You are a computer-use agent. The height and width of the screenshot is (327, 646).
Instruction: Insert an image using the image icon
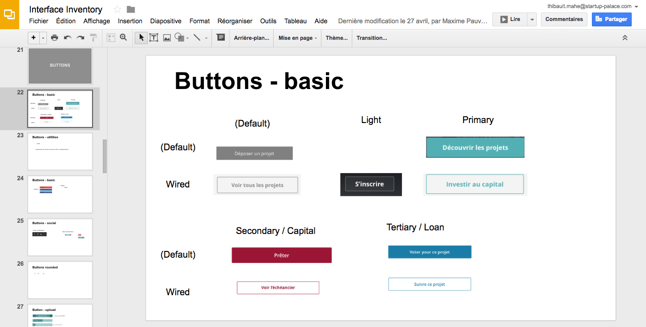click(x=167, y=38)
